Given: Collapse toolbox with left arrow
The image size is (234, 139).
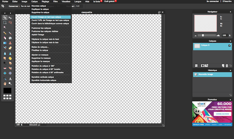Looking at the screenshot, I should [x=5, y=13].
